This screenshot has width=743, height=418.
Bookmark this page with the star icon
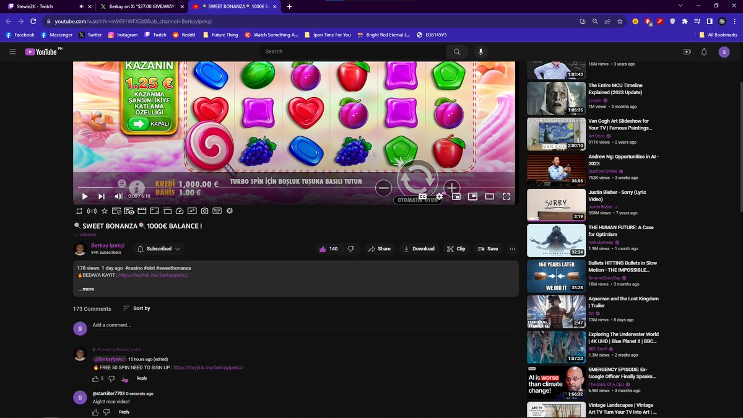pyautogui.click(x=620, y=21)
